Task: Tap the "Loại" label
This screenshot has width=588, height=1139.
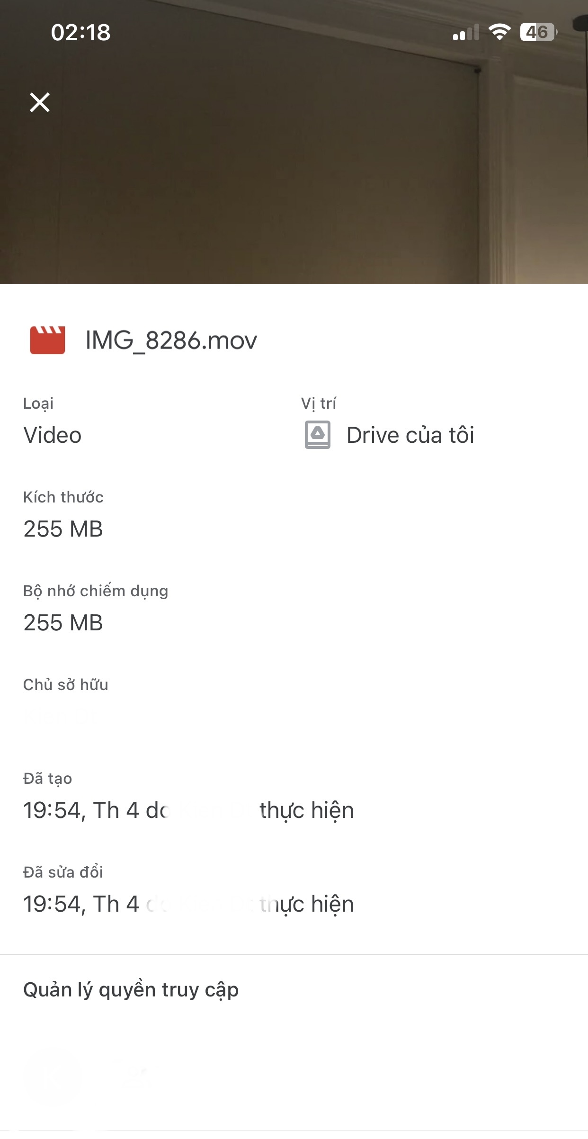Action: click(38, 404)
